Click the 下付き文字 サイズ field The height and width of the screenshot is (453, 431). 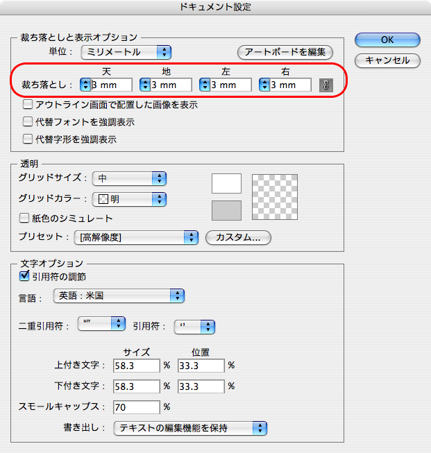pos(137,386)
